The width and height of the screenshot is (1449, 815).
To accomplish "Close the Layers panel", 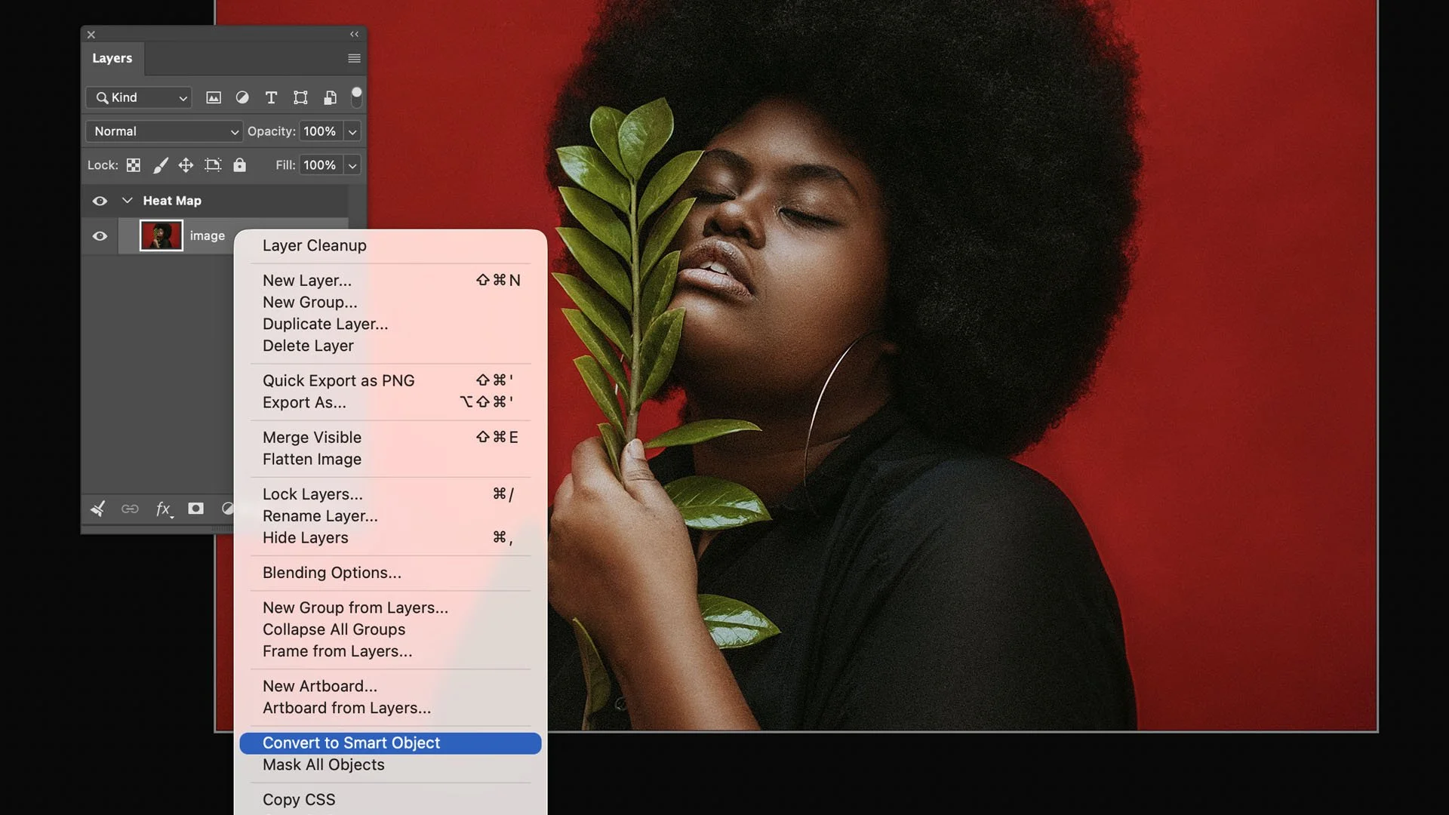I will tap(91, 35).
